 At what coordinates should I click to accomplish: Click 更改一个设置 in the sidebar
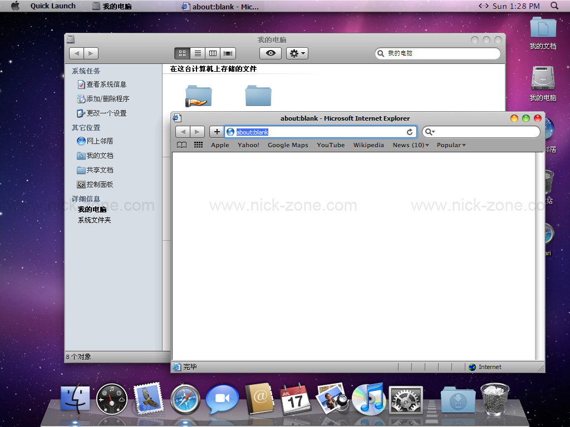(102, 113)
